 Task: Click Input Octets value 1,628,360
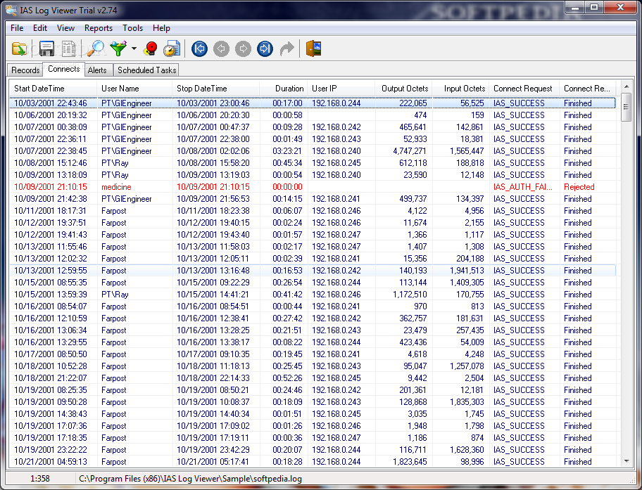click(467, 449)
